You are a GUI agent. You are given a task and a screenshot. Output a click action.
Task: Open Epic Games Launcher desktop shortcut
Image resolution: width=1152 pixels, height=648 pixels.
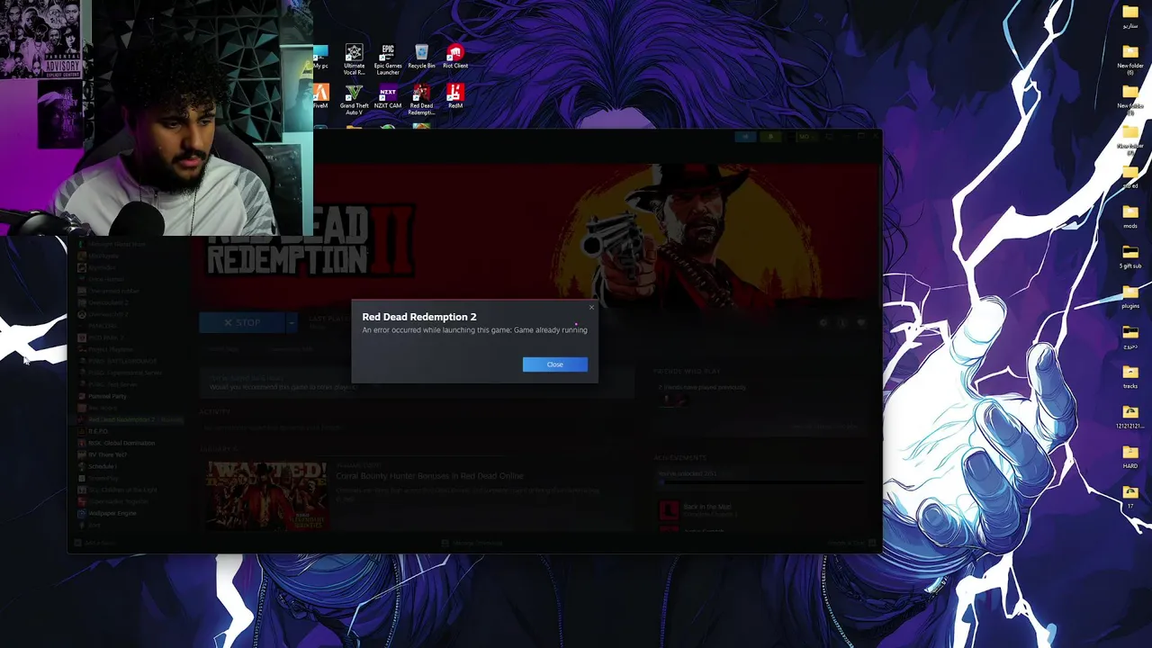[x=388, y=59]
